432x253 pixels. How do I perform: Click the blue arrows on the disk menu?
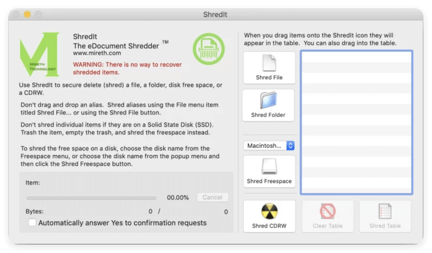pos(291,145)
